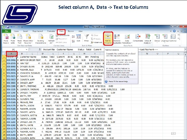
Task: Click the From Text import icon
Action: click(19, 39)
